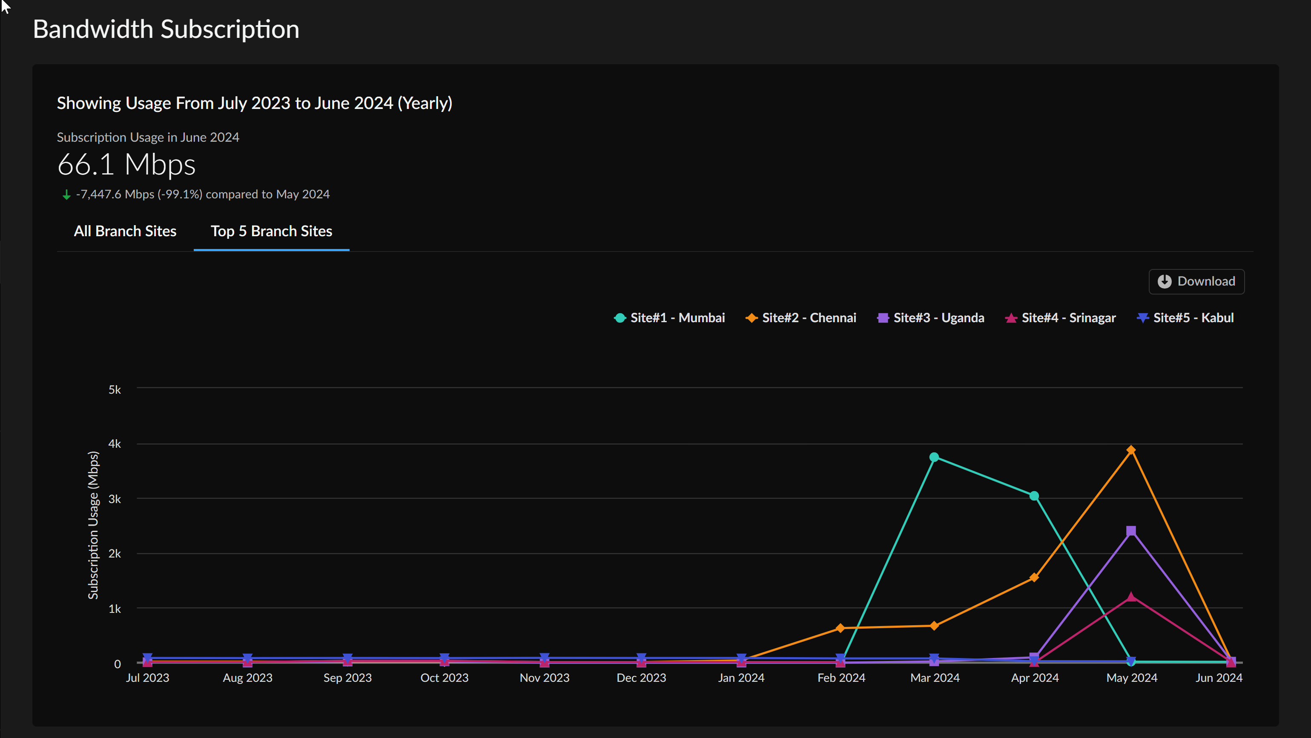Toggle Site#2 - Chennai legend entry
The image size is (1311, 738).
[809, 318]
